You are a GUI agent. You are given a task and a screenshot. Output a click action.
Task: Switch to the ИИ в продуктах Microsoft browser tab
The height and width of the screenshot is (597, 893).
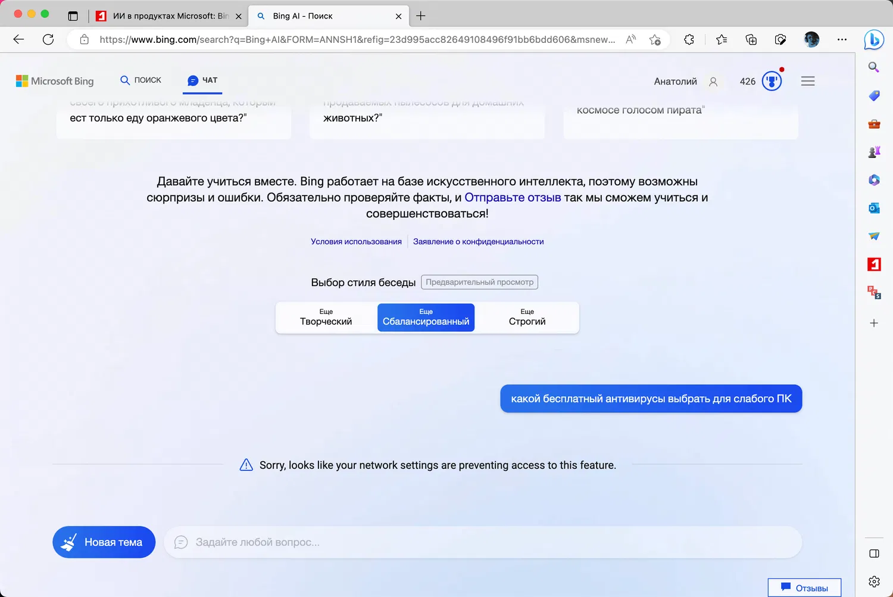pyautogui.click(x=169, y=16)
